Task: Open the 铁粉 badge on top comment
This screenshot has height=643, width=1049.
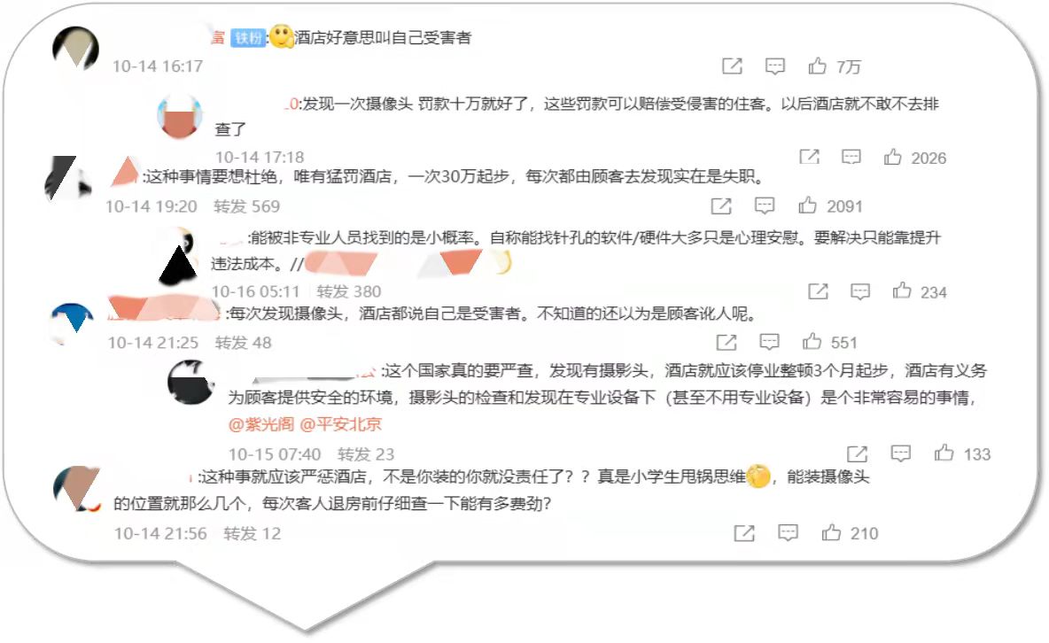Action: 247,37
